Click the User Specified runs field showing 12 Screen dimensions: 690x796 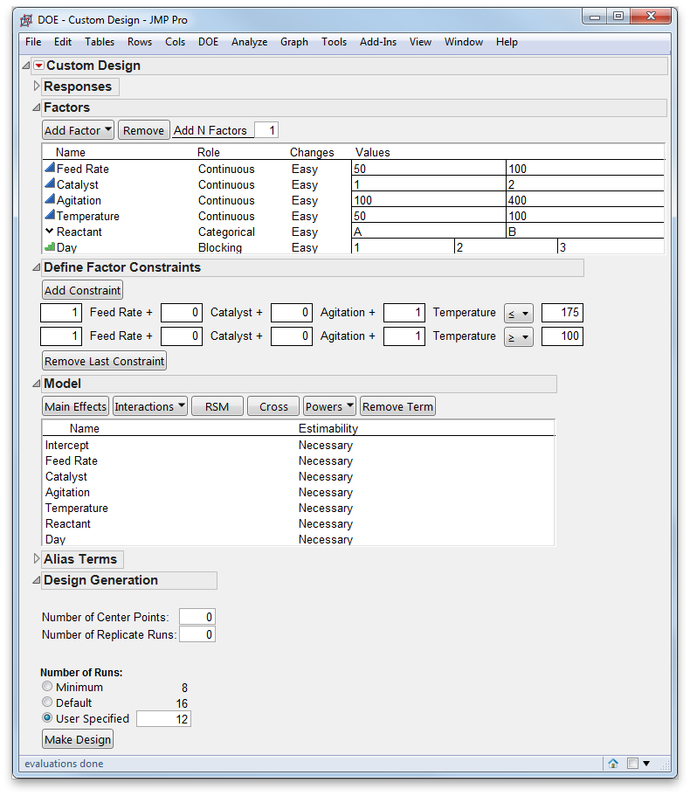click(x=164, y=719)
